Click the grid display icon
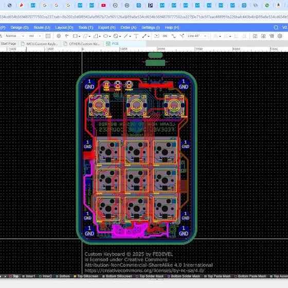This screenshot has width=288, height=288. 48,36
